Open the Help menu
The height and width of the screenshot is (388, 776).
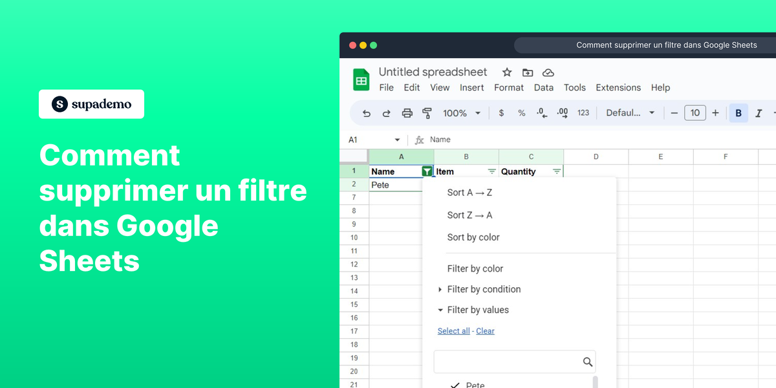pyautogui.click(x=660, y=88)
